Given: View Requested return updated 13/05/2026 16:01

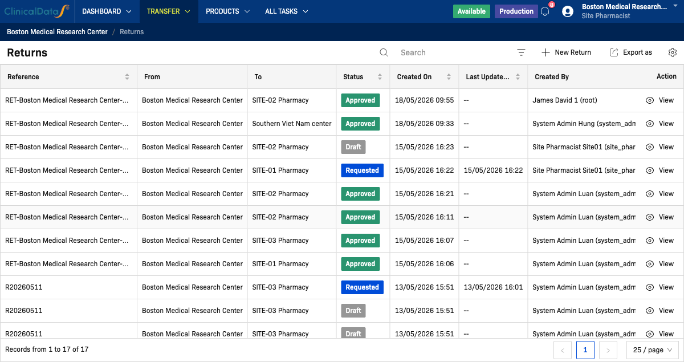Looking at the screenshot, I should coord(659,287).
